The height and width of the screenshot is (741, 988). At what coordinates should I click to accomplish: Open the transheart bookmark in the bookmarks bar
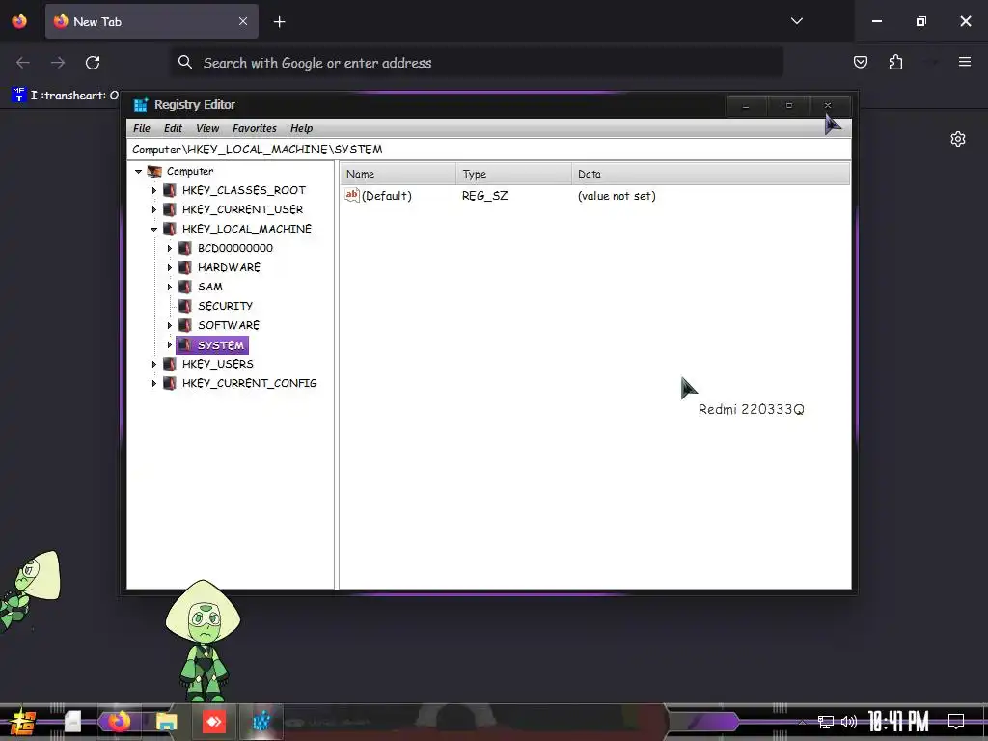pos(65,96)
